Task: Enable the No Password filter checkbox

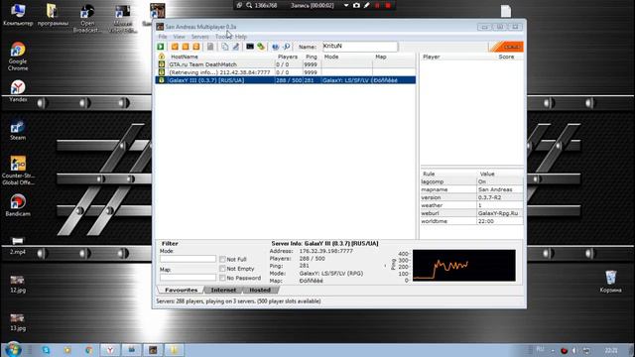Action: (x=222, y=278)
